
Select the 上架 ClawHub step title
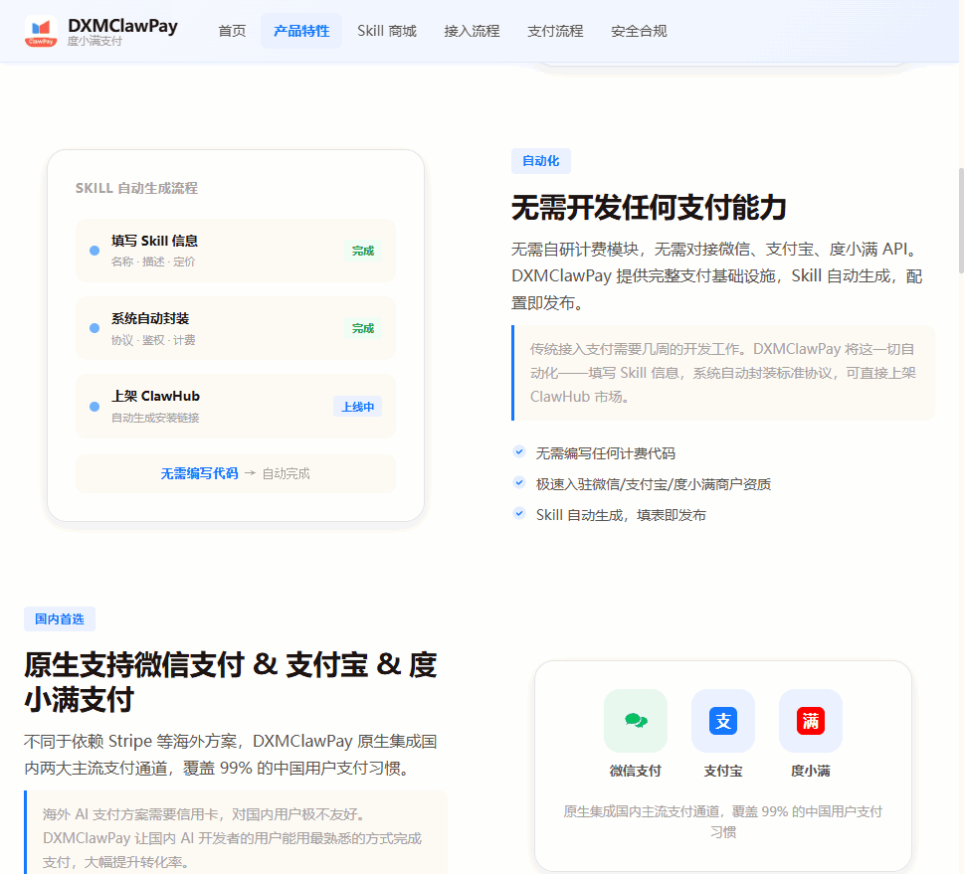click(155, 397)
